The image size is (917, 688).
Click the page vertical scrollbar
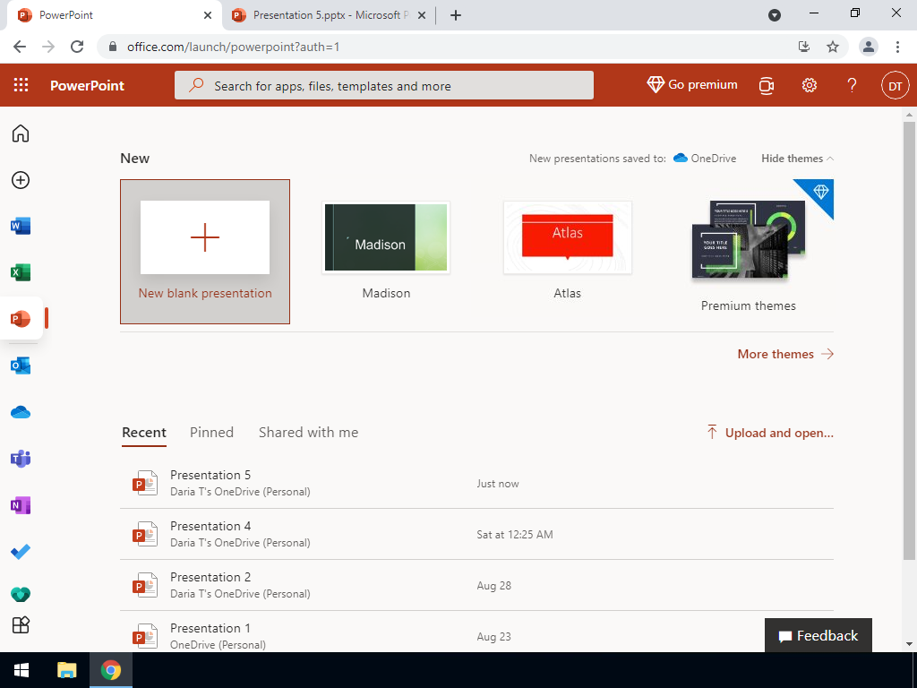909,340
